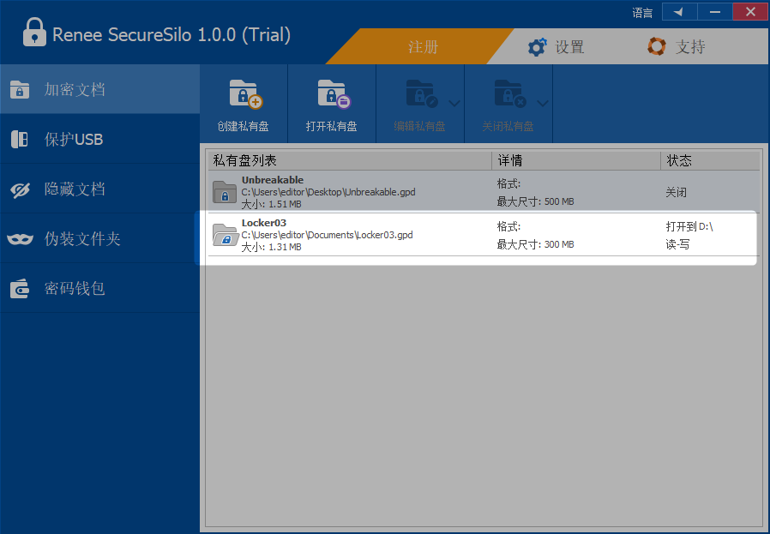Click the Renee SecureSilo padlock logo

[34, 32]
